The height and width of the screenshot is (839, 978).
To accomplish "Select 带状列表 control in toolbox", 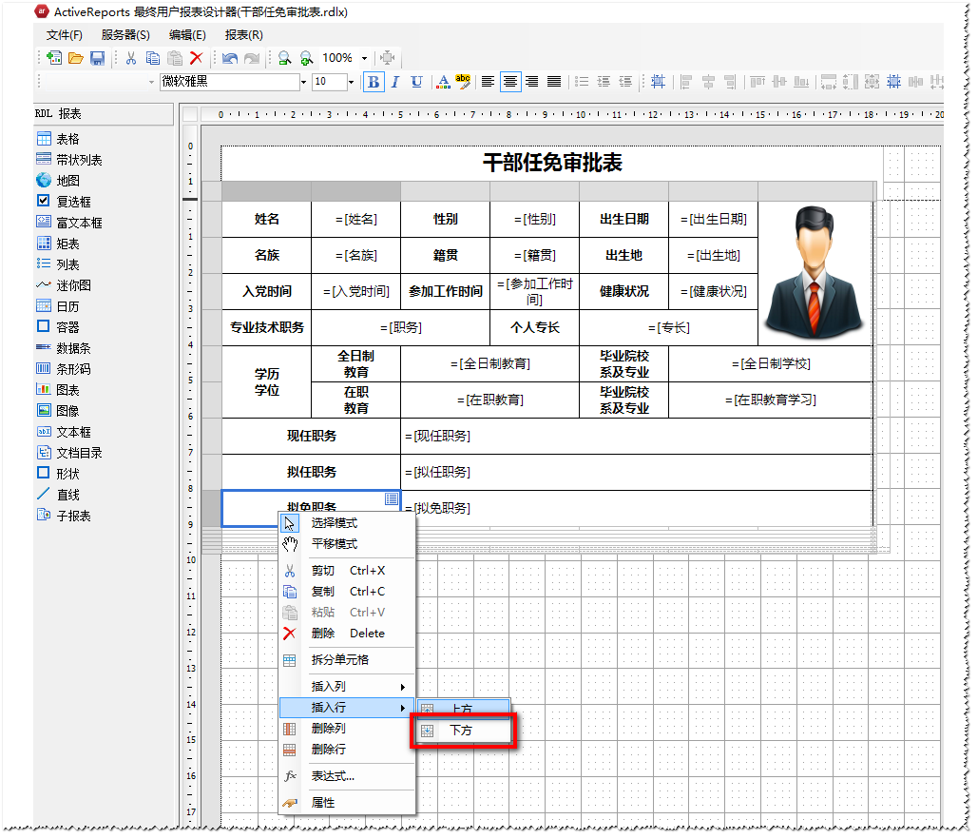I will coord(69,161).
